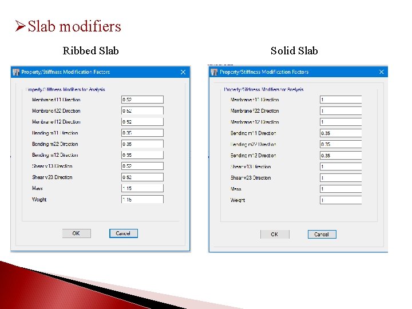Viewport: 412px width, 309px height.
Task: Click the Ribbed Slab 'Bending m22 Direction' label
Action: click(55, 144)
